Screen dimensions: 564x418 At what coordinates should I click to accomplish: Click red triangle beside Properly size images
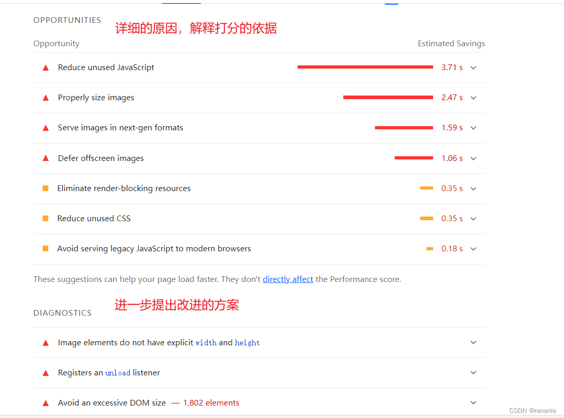[x=46, y=98]
